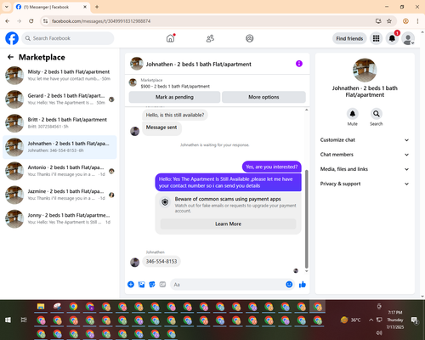
Task: Open the tab search dropdown in Chrome
Action: (x=7, y=7)
